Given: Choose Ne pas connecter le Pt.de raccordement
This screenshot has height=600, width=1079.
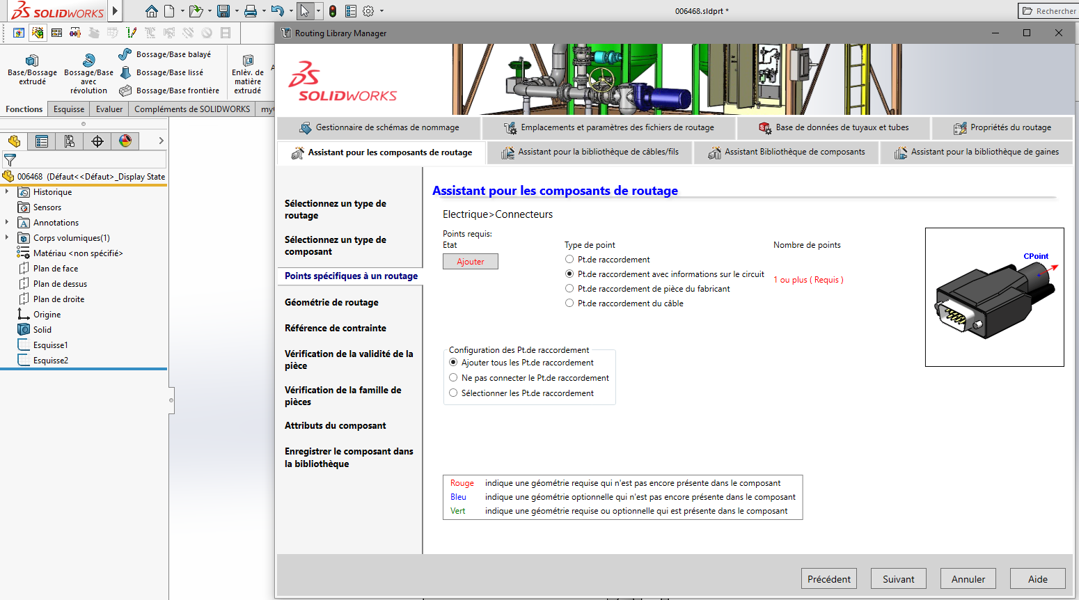Looking at the screenshot, I should point(453,377).
